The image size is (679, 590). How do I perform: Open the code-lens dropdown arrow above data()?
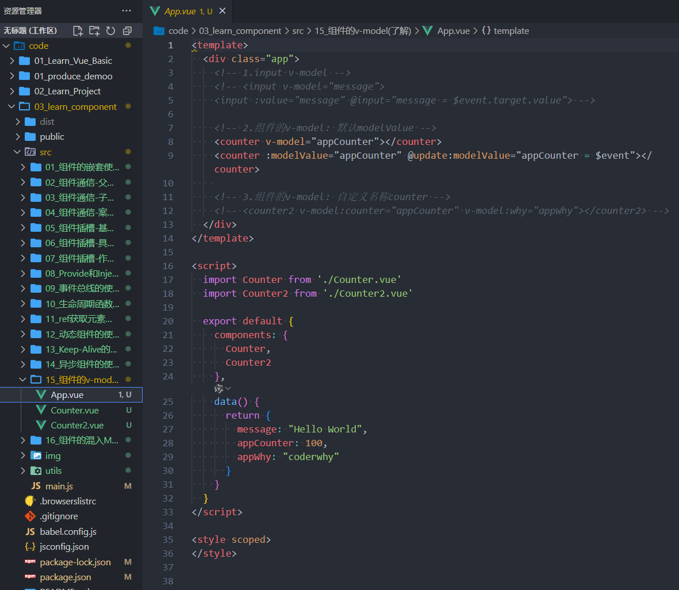pyautogui.click(x=228, y=389)
